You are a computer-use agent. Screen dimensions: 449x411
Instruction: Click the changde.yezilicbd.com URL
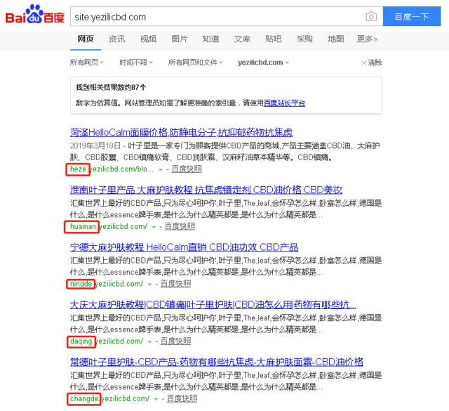(x=109, y=398)
